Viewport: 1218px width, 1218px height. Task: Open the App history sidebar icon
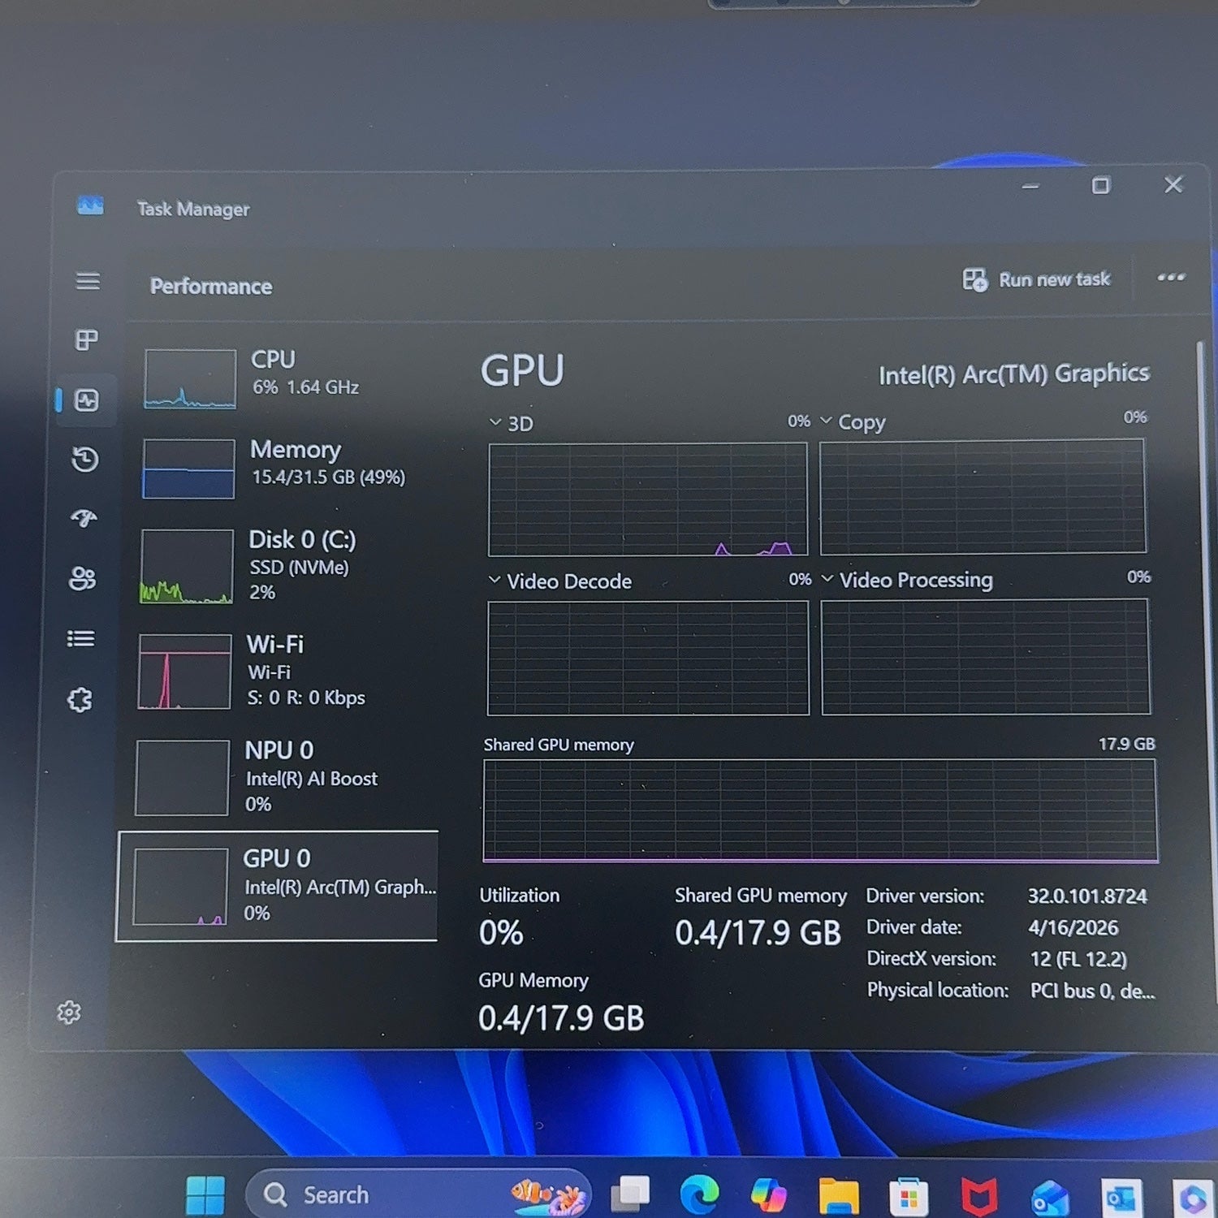click(84, 460)
